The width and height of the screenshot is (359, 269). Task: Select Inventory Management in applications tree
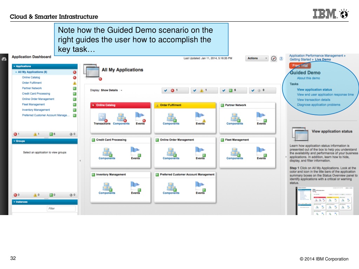click(36, 110)
